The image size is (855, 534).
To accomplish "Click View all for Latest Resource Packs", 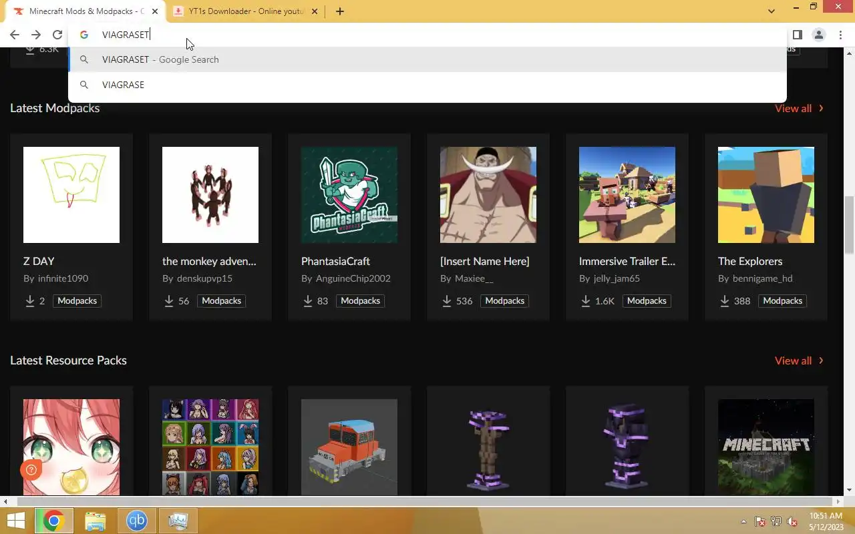I will pyautogui.click(x=799, y=360).
